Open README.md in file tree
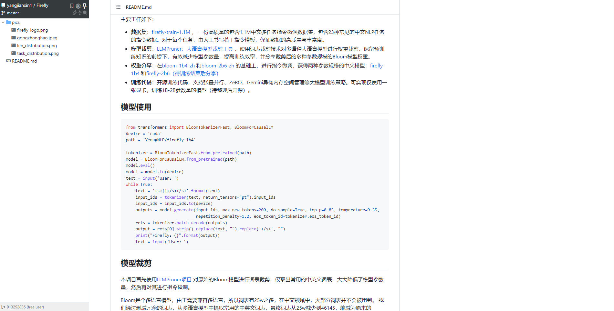This screenshot has width=614, height=311. (x=24, y=61)
